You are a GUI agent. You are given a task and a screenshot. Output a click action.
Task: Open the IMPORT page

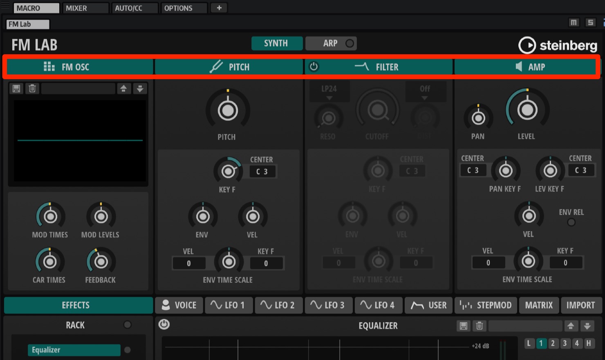click(580, 305)
